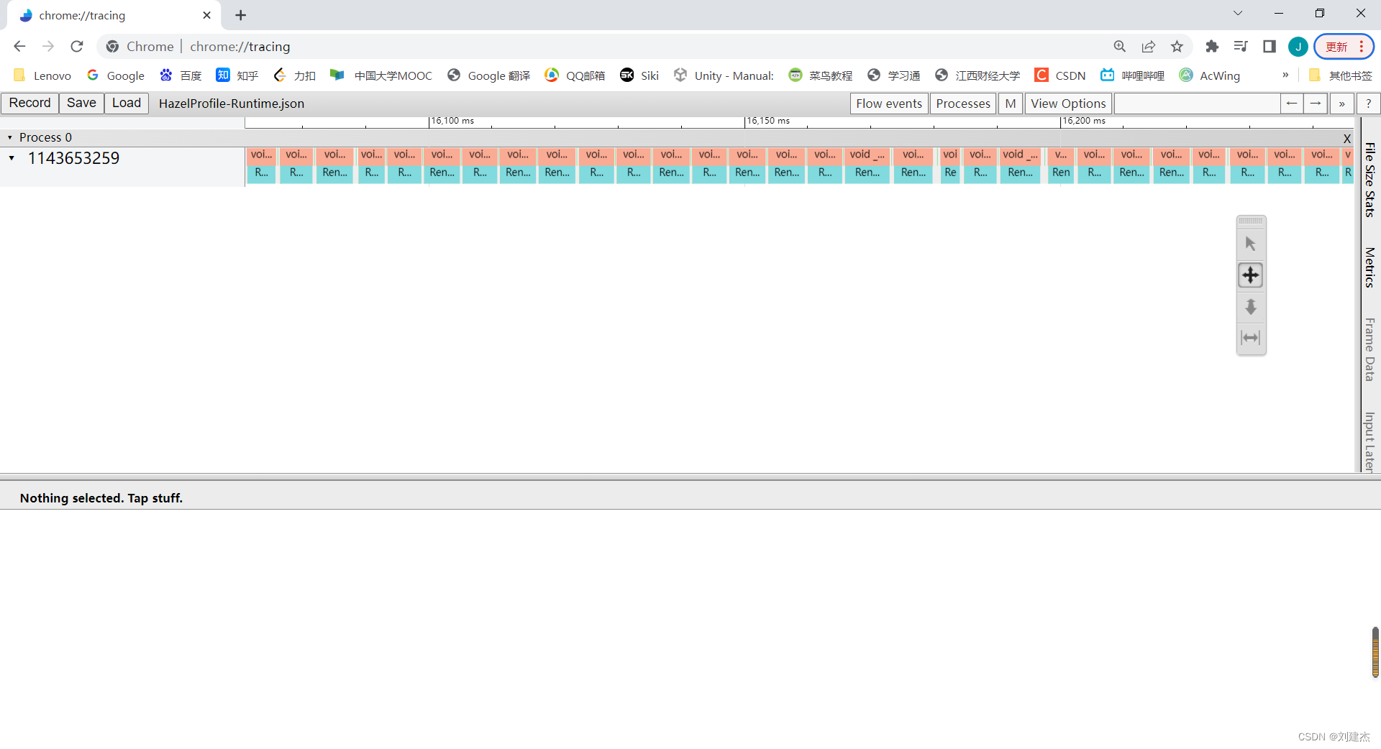Open the Processes filter dropdown
1381x749 pixels.
(x=963, y=104)
